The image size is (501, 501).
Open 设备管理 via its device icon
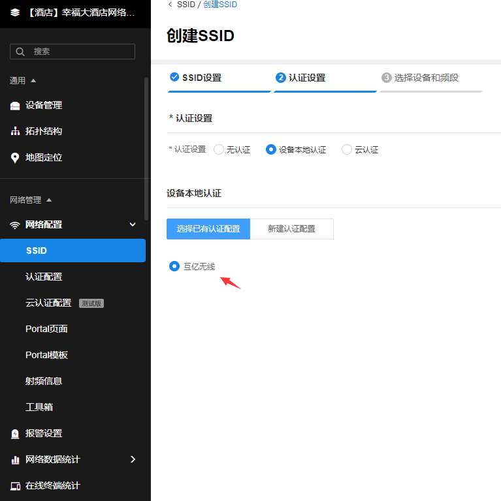(15, 106)
